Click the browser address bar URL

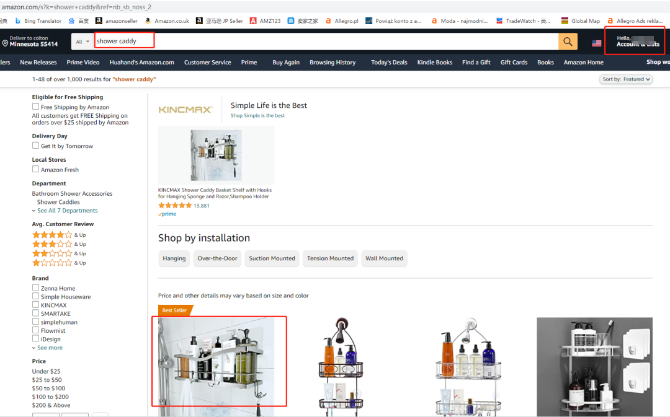coord(76,7)
